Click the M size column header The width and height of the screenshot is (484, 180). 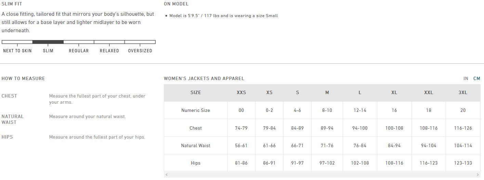[327, 93]
